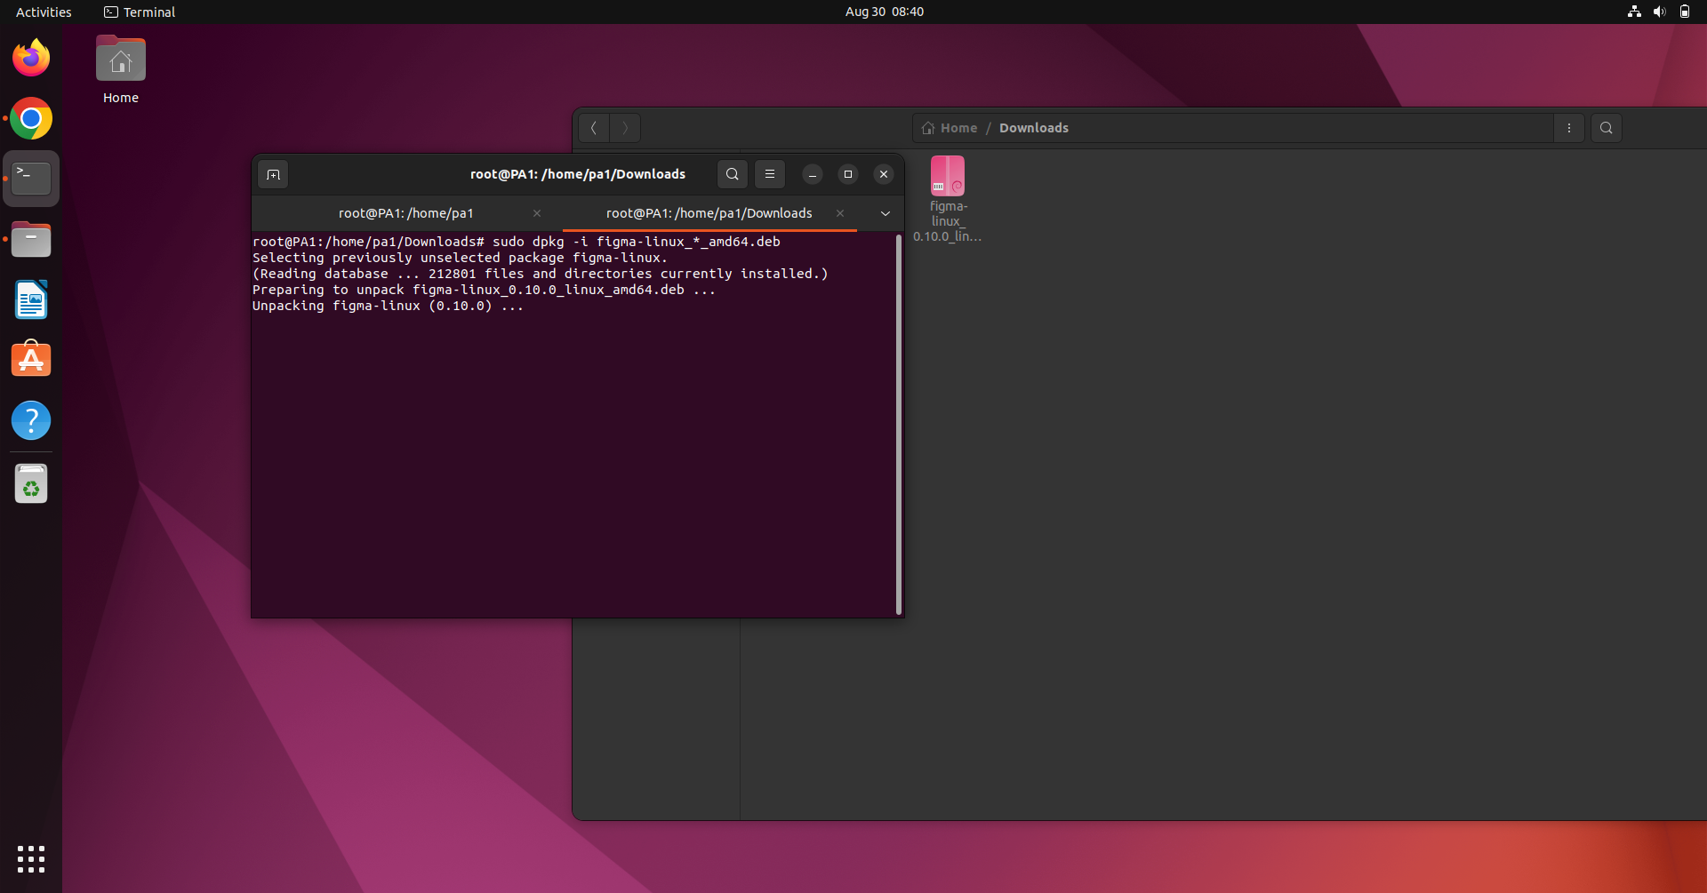Image resolution: width=1707 pixels, height=893 pixels.
Task: Open the Files app from the dock
Action: pos(31,238)
